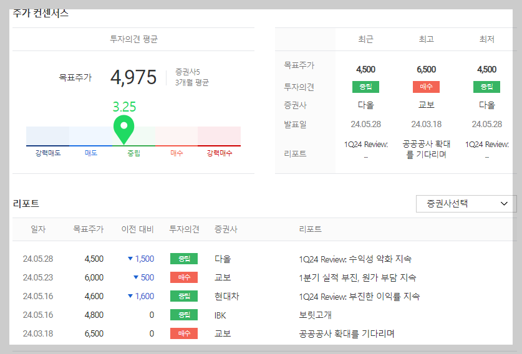Viewport: 522px width, 354px height.
Task: Click the 이전 대비 column header
Action: click(137, 229)
